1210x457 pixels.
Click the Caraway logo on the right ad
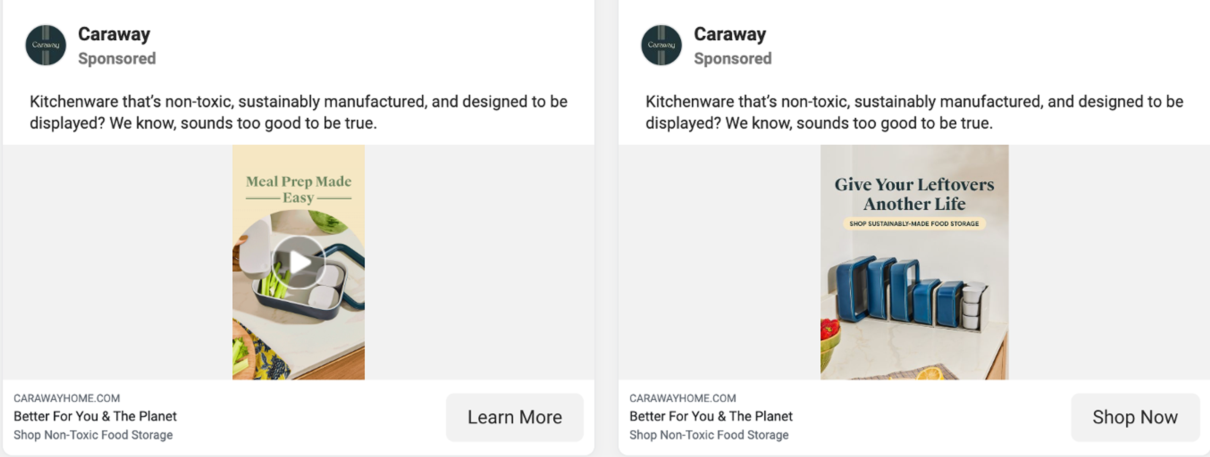661,45
